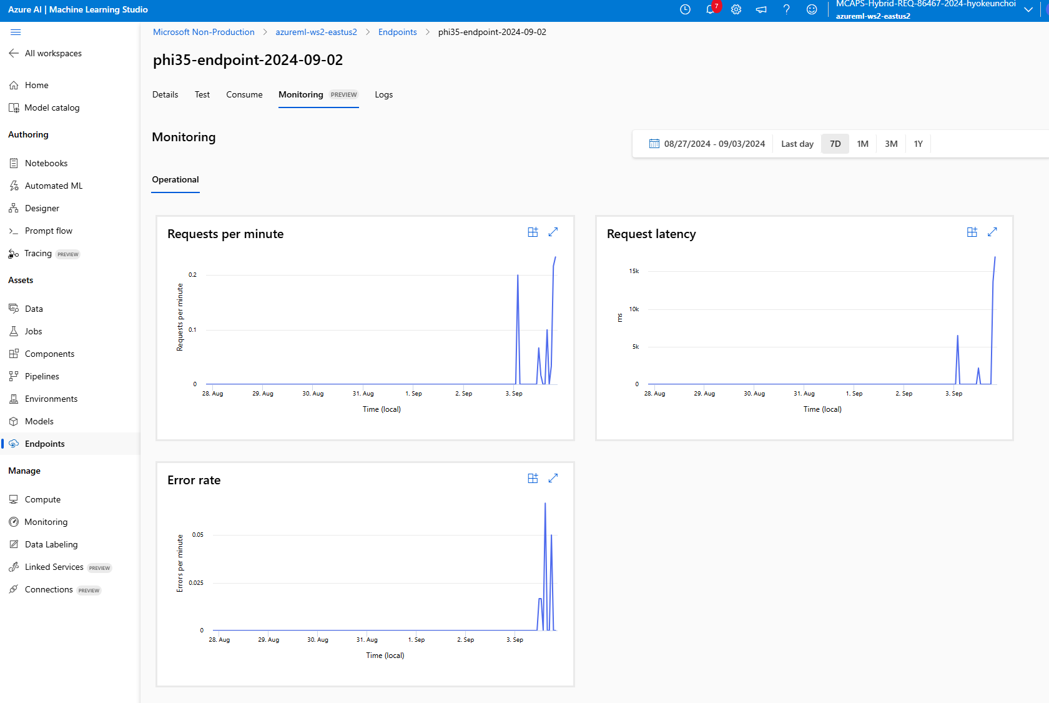Open Environments in sidebar
This screenshot has width=1049, height=703.
pyautogui.click(x=43, y=399)
